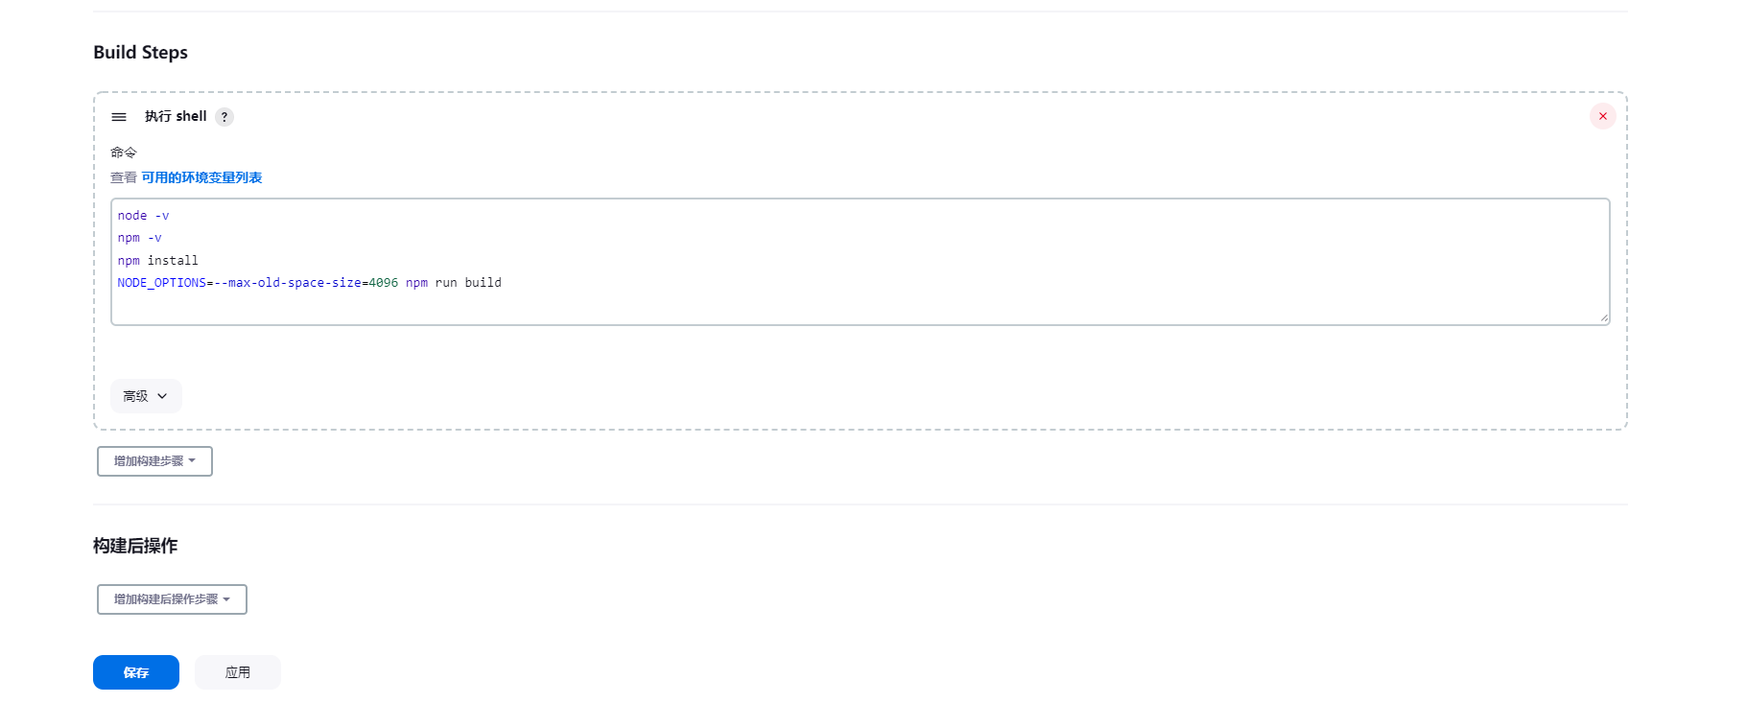1747x727 pixels.
Task: Save the configuration with 保存
Action: (x=136, y=672)
